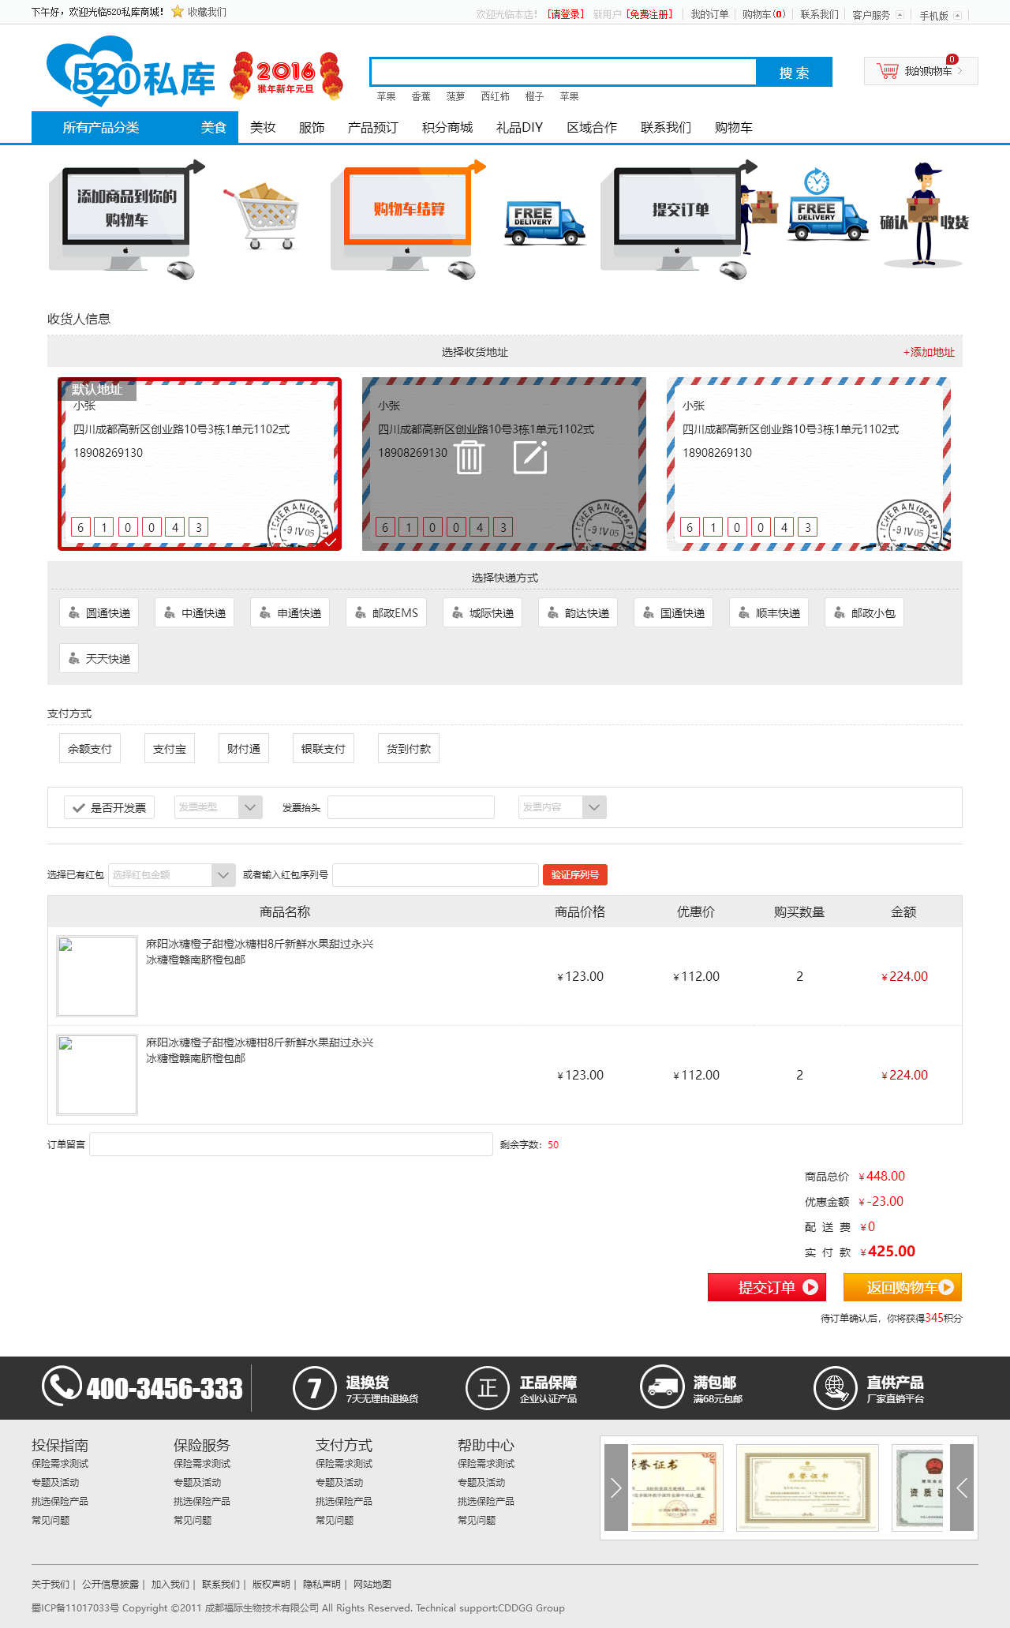The height and width of the screenshot is (1628, 1010).
Task: Click the 订单留言 message input field
Action: (x=290, y=1144)
